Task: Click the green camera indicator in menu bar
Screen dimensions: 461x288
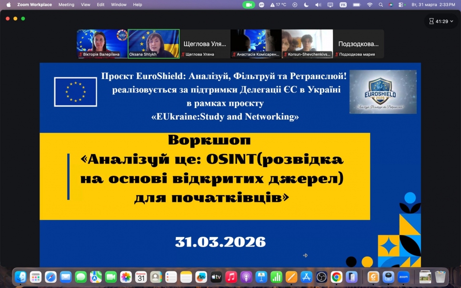Action: pos(249,5)
